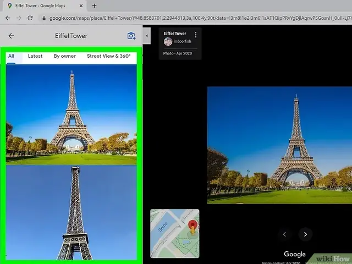
Task: Click the main Eiffel Tower photo
Action: 279,145
